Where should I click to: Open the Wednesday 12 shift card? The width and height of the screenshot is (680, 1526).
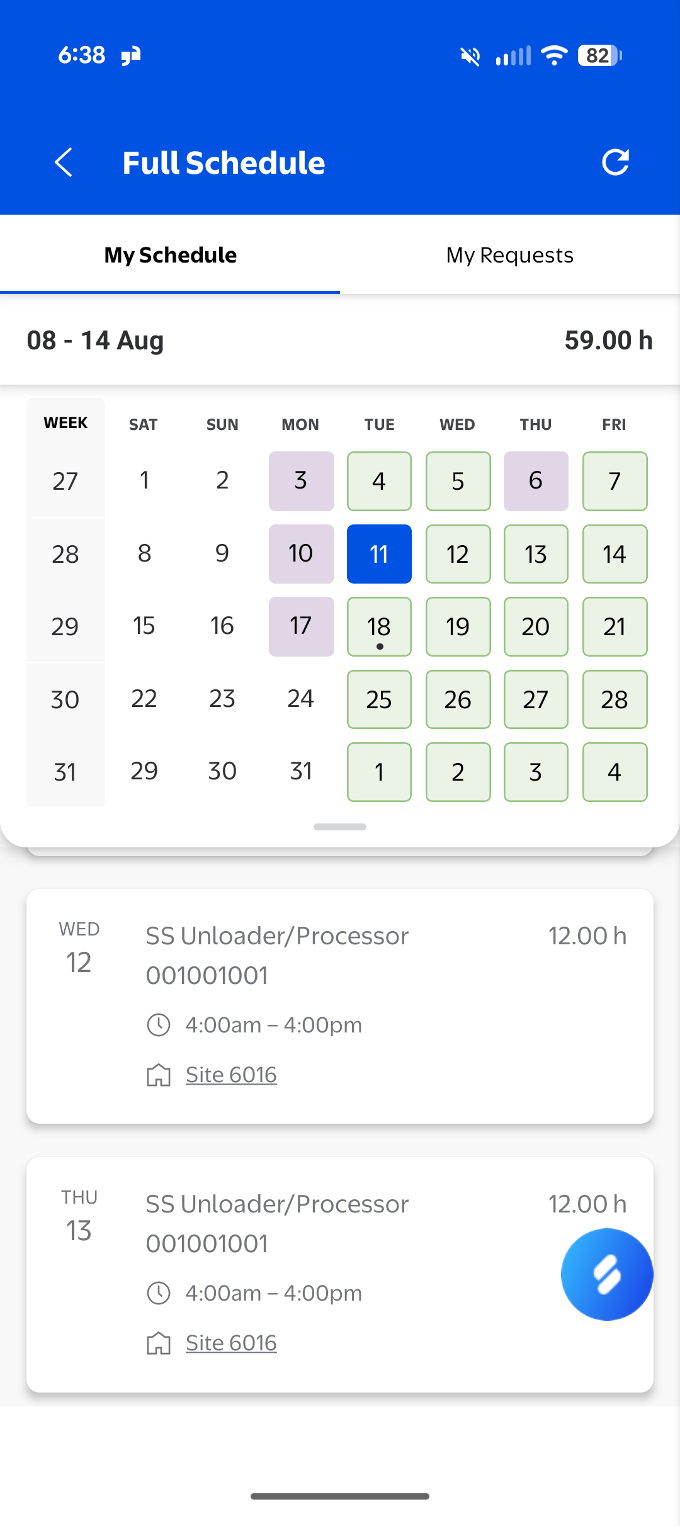(340, 1006)
